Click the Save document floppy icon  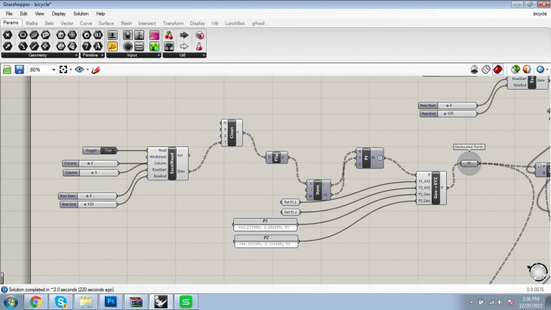(x=18, y=69)
